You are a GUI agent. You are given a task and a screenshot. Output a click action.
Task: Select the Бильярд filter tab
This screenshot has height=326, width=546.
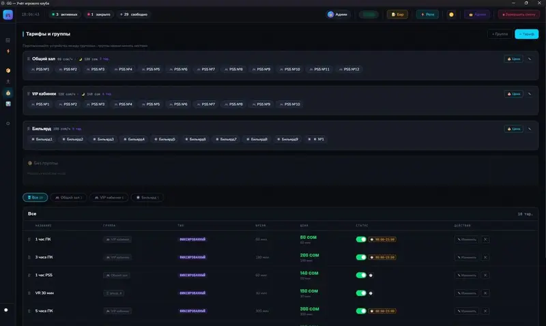(147, 197)
